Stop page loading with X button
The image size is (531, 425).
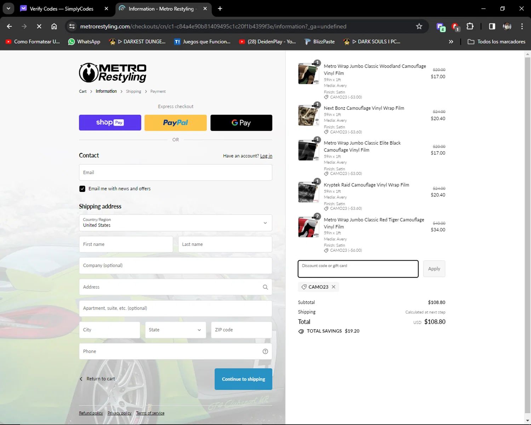coord(39,26)
